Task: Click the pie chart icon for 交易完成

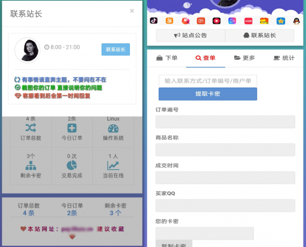Action: (72, 165)
